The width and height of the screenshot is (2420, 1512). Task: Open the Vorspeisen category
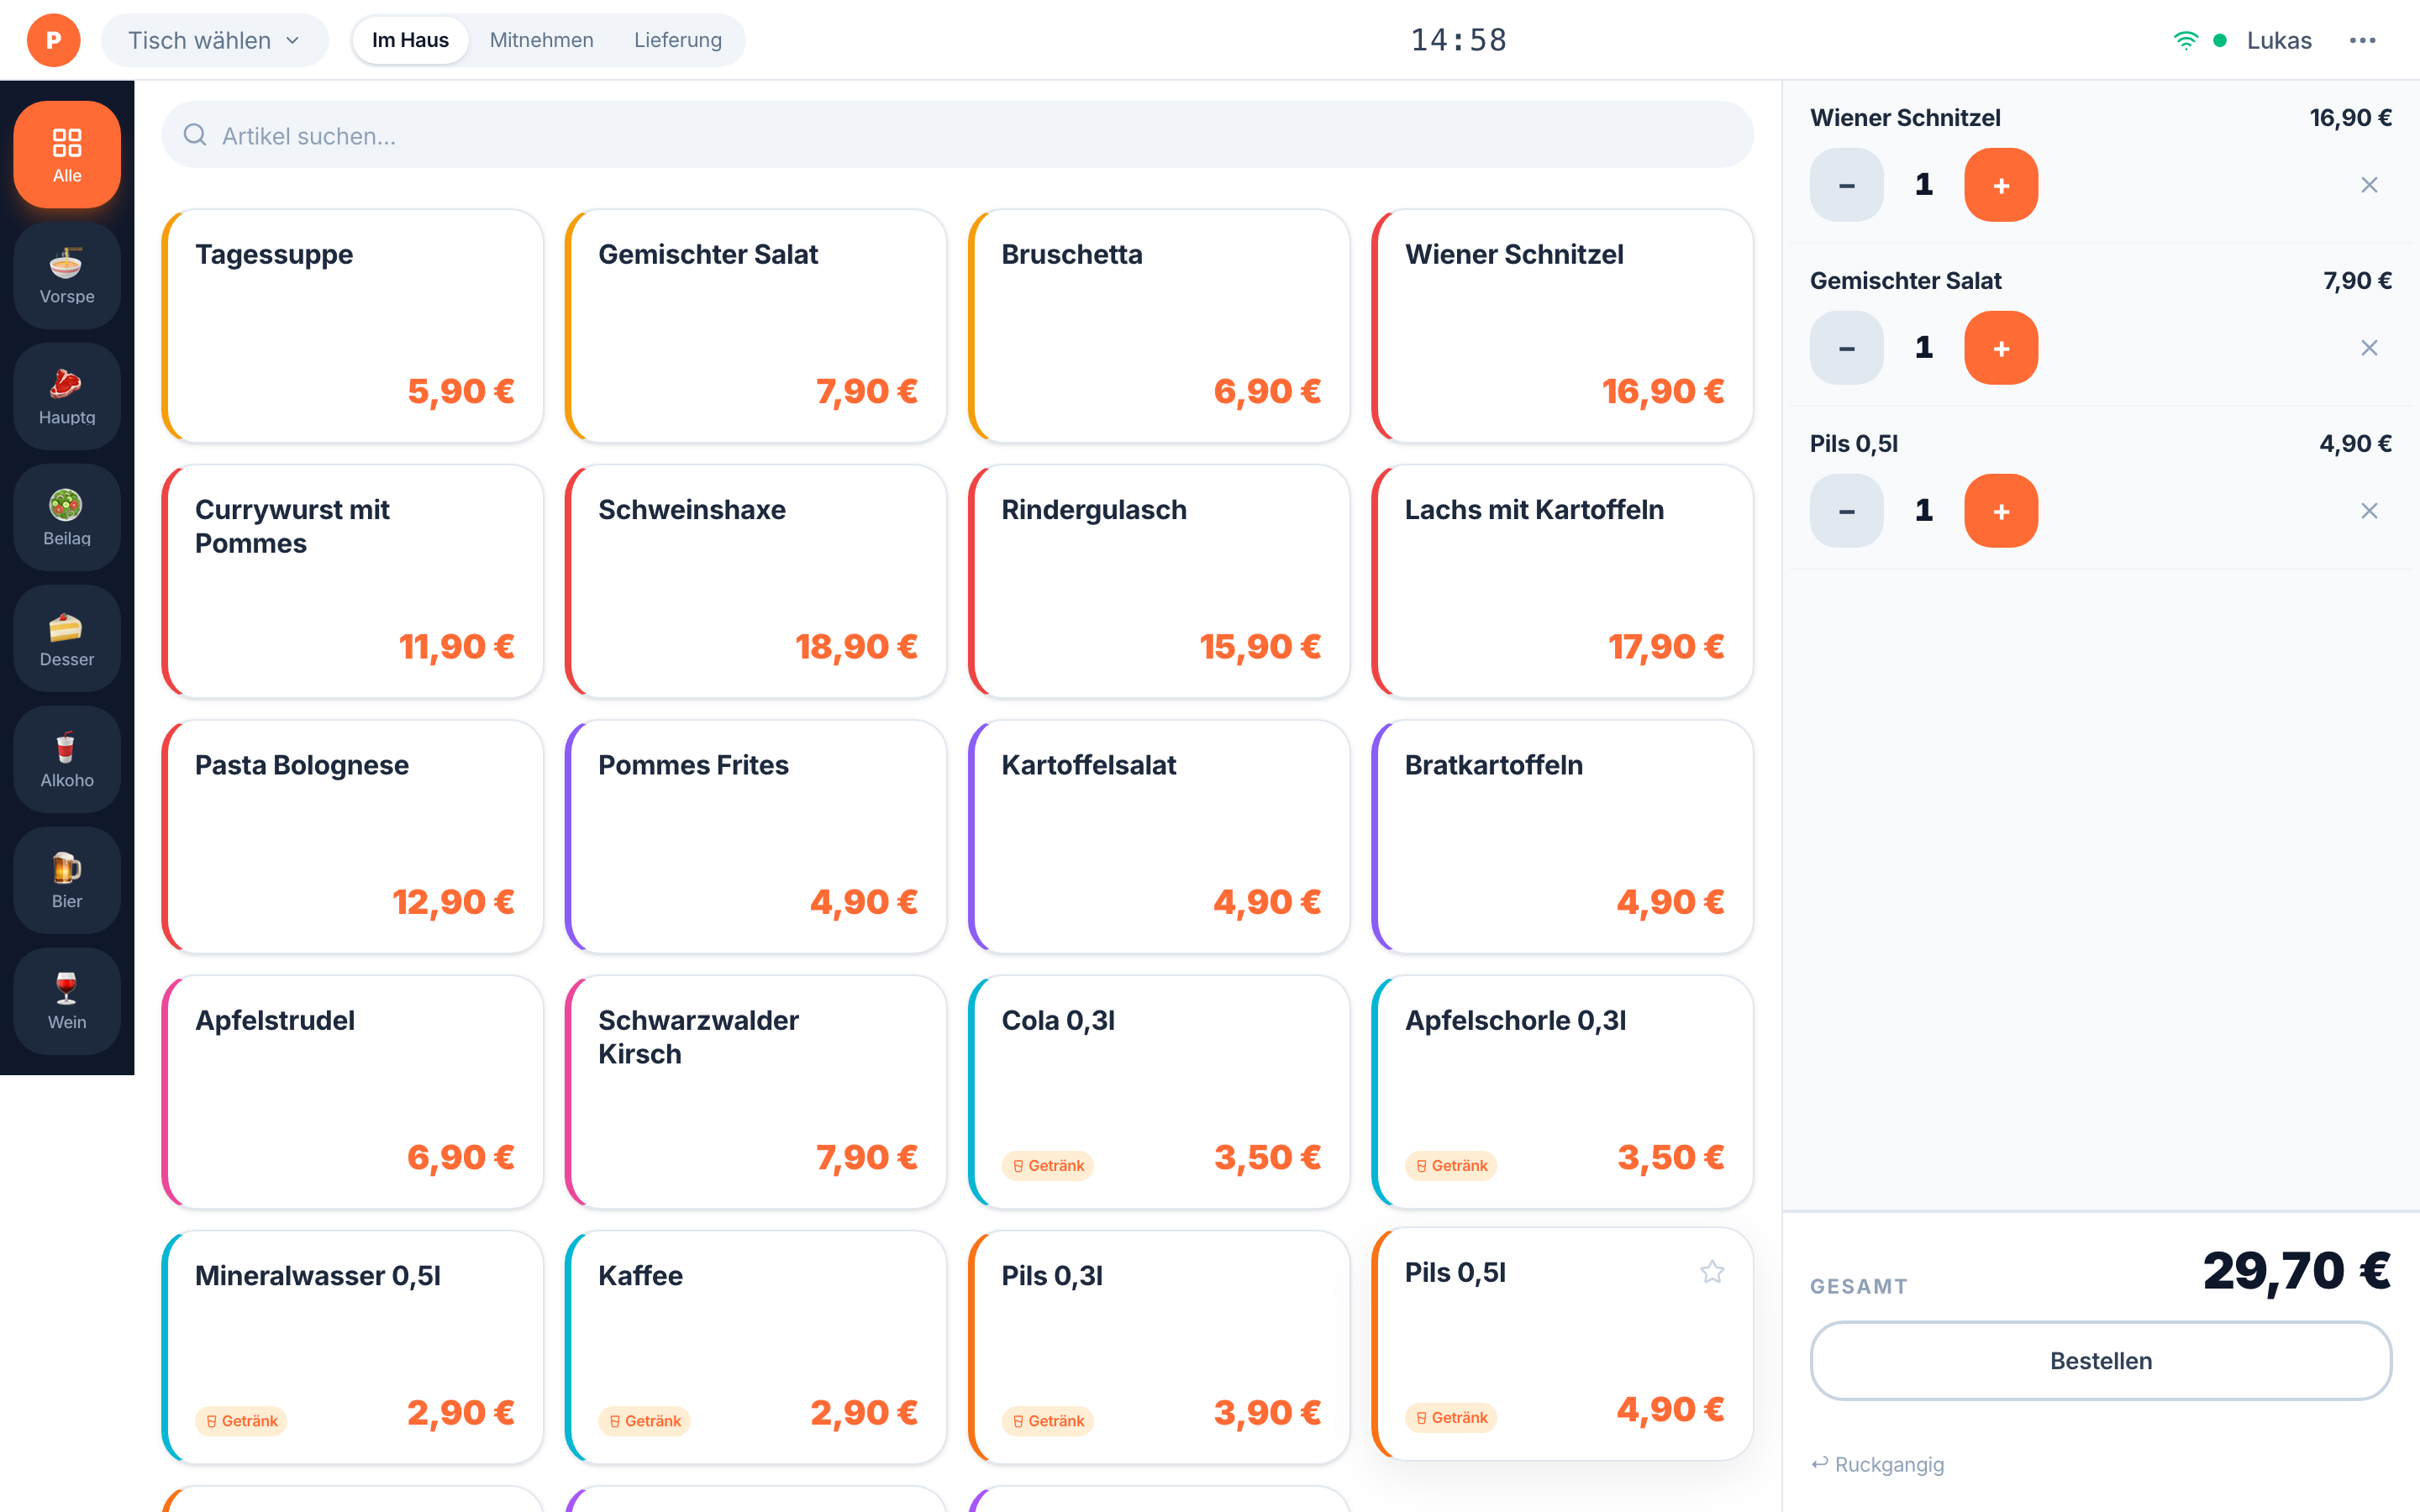coord(67,276)
